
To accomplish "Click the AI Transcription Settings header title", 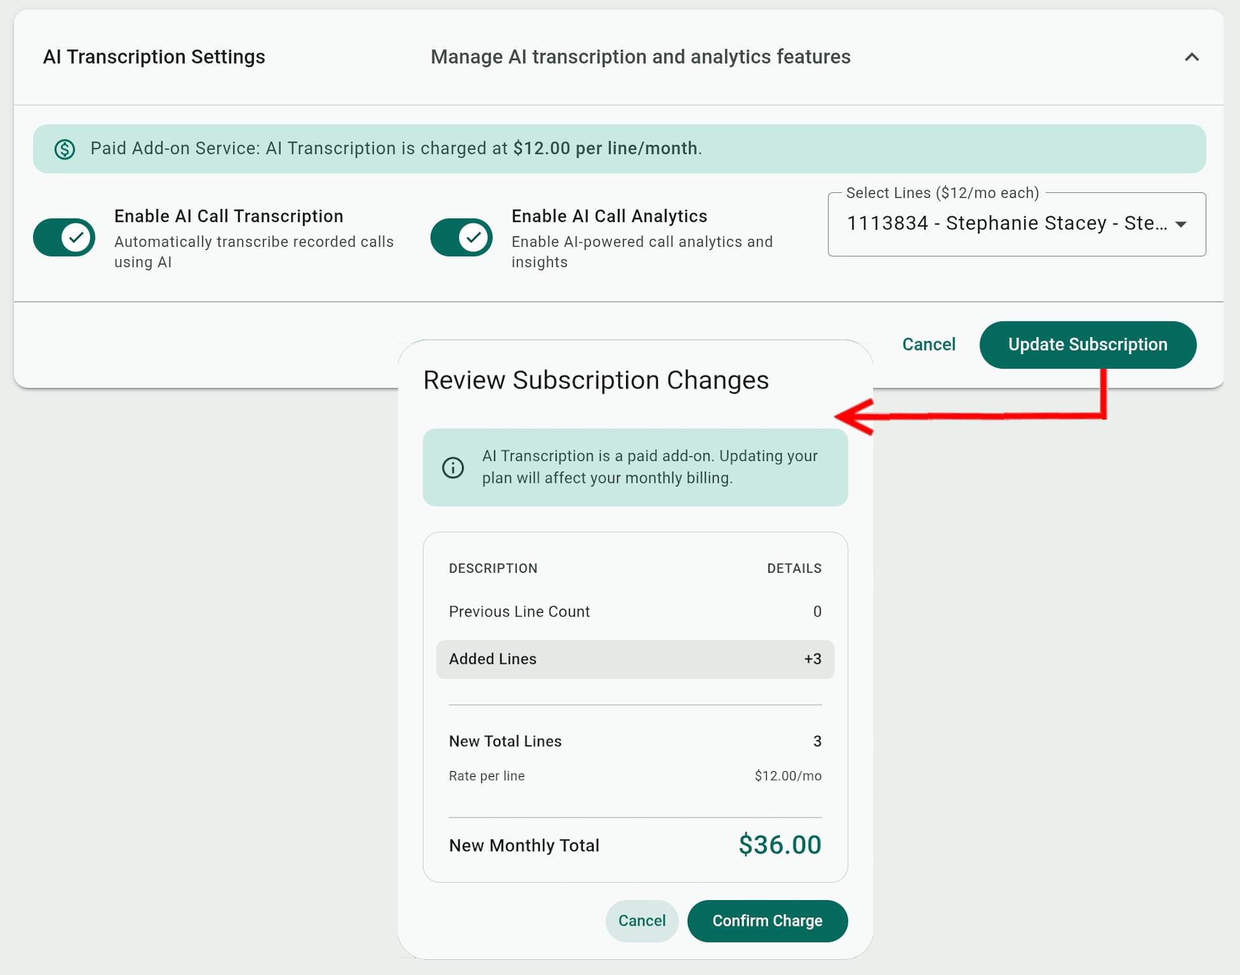I will click(x=154, y=57).
